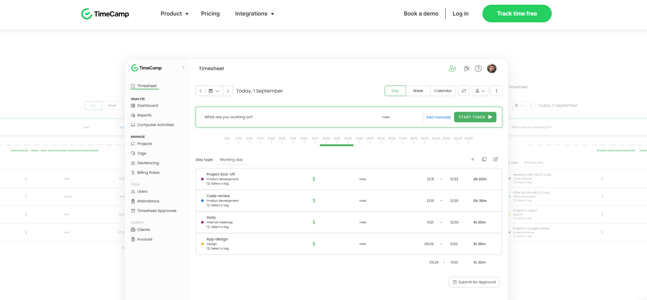Image resolution: width=647 pixels, height=300 pixels.
Task: Click the refresh sync icon button
Action: point(464,91)
